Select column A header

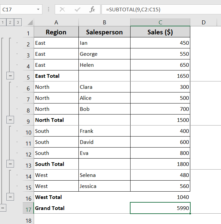pyautogui.click(x=56, y=22)
